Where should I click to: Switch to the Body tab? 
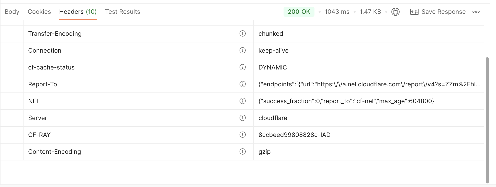point(12,12)
